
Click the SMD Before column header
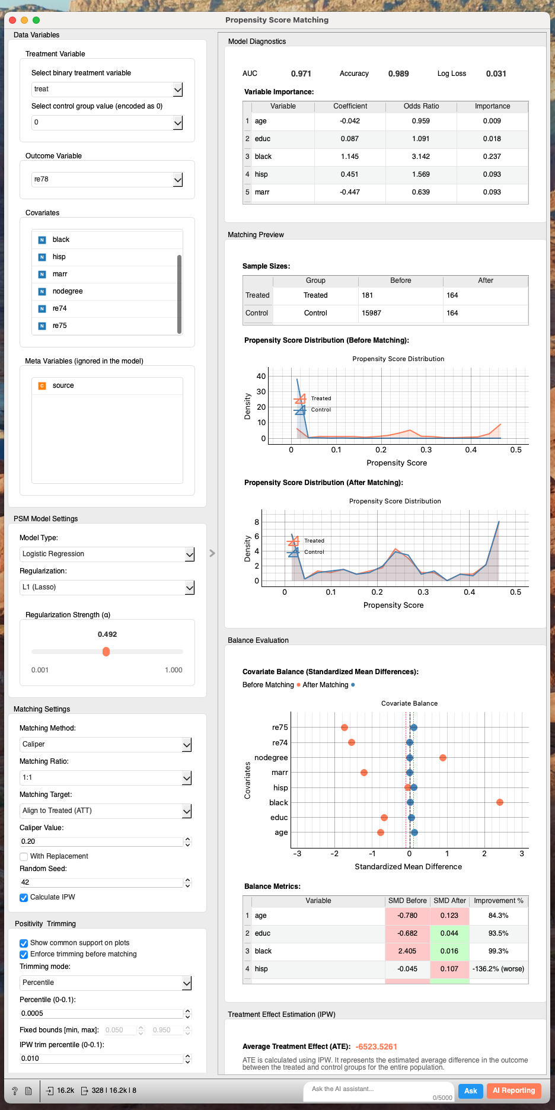tap(407, 901)
